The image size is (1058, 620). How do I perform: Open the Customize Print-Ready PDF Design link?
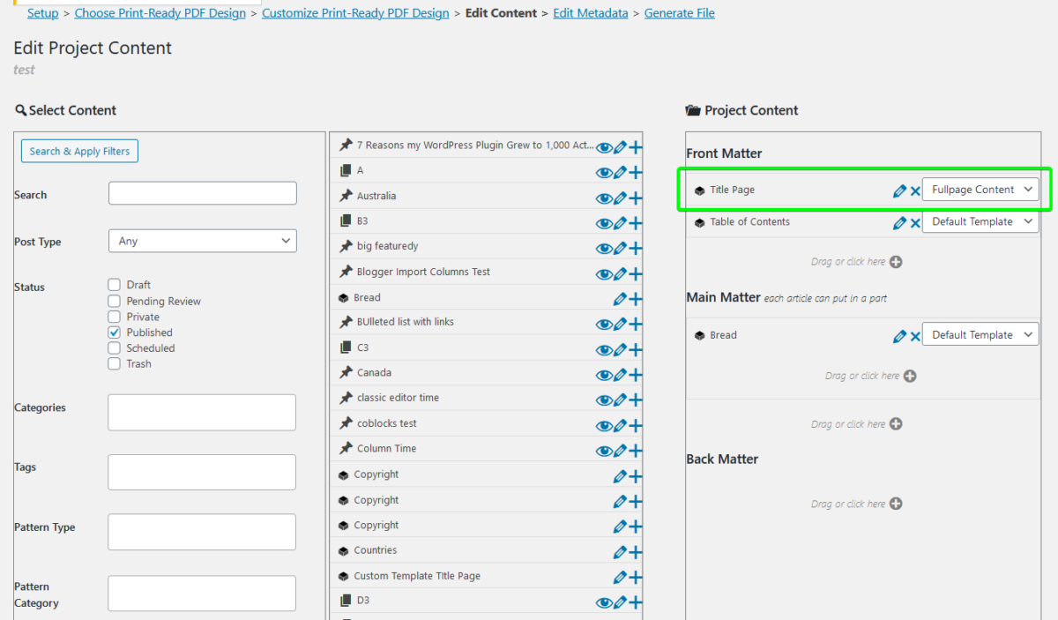tap(354, 13)
